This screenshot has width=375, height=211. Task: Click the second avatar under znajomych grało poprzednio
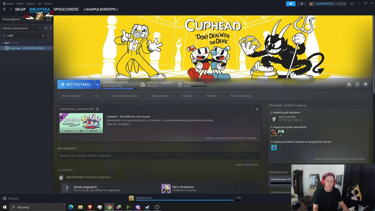point(281,133)
